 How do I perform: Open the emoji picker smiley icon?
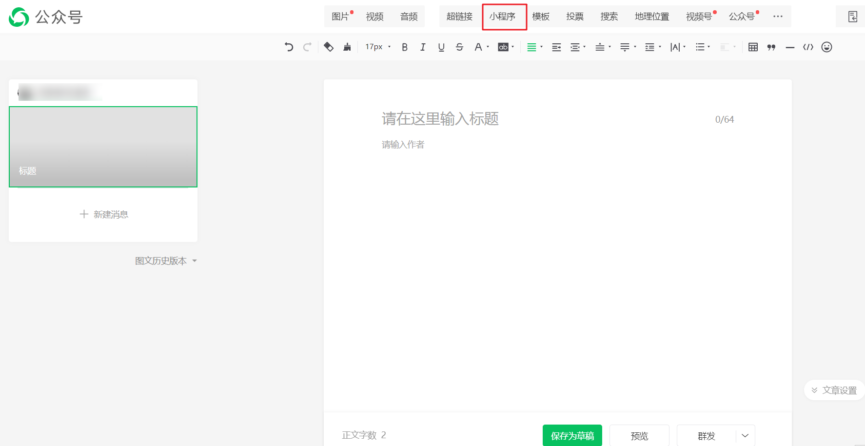826,47
